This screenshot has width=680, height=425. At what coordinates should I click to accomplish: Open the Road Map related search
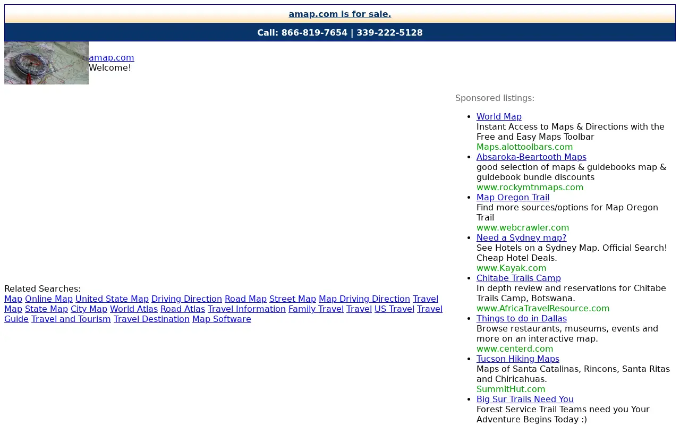coord(245,299)
